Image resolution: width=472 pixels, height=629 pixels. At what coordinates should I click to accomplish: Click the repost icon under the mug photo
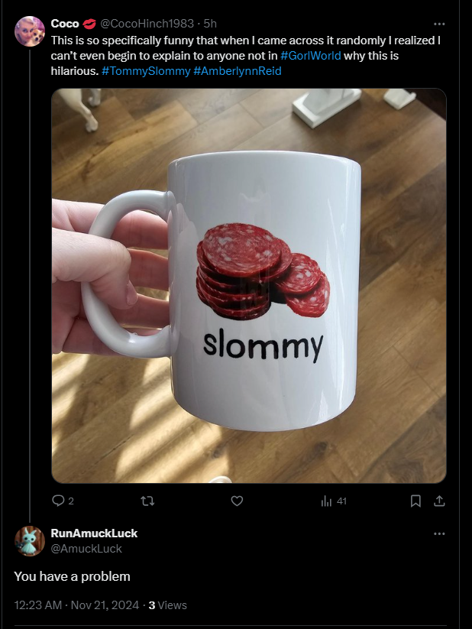pos(148,501)
